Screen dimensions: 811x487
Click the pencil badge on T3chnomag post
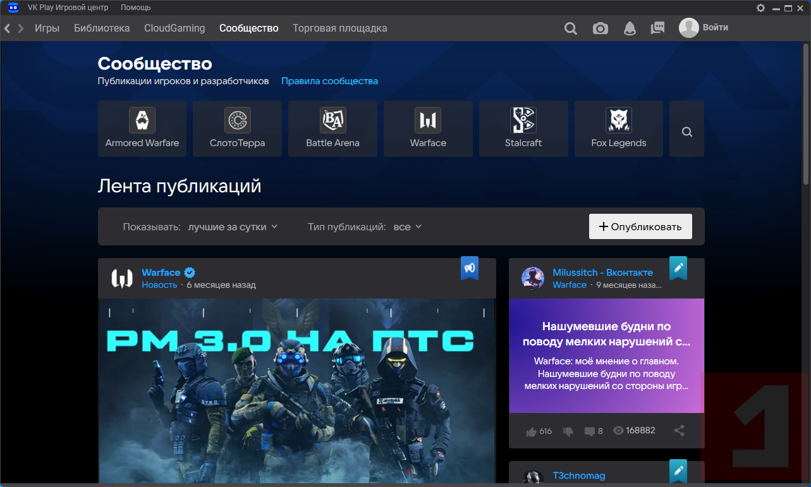tap(678, 472)
